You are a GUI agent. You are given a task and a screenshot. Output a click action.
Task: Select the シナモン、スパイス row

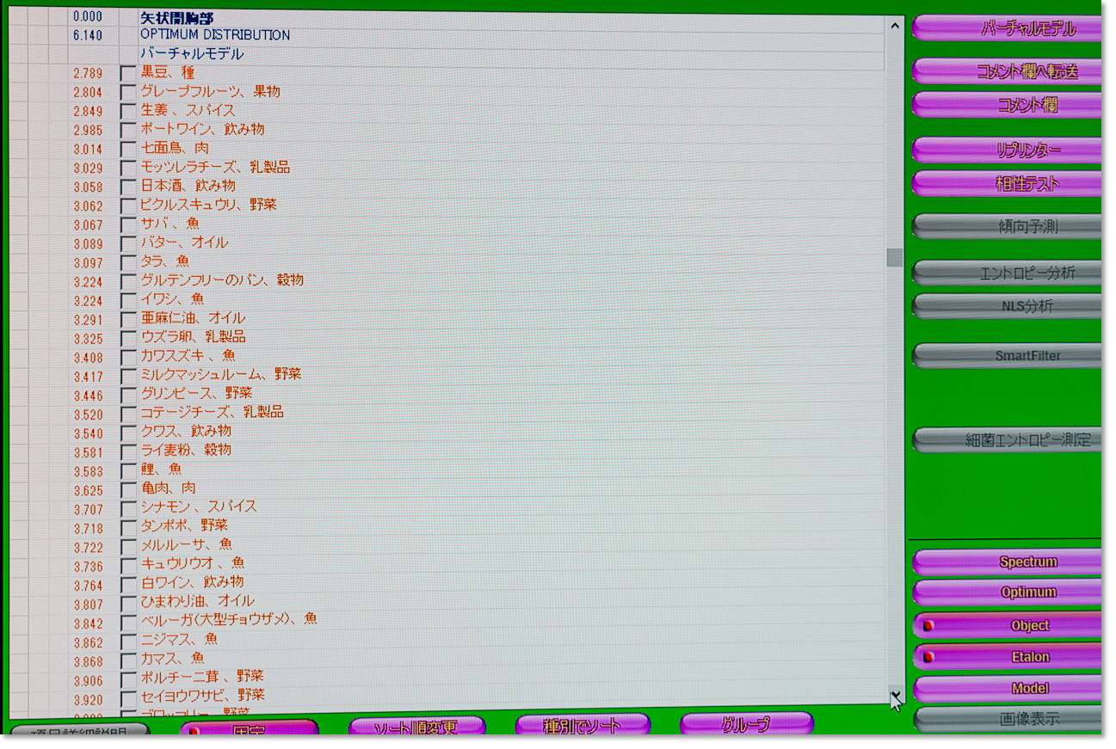pos(199,506)
